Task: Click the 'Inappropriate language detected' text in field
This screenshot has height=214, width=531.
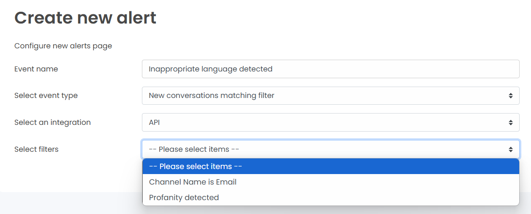Action: 211,69
